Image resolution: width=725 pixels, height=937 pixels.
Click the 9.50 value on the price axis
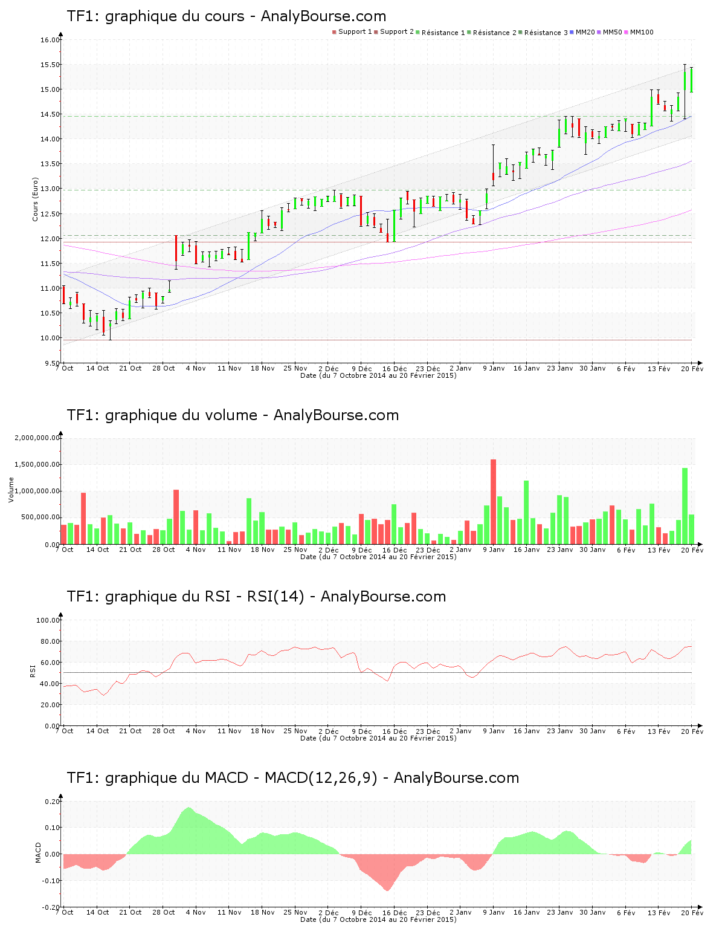tap(53, 363)
